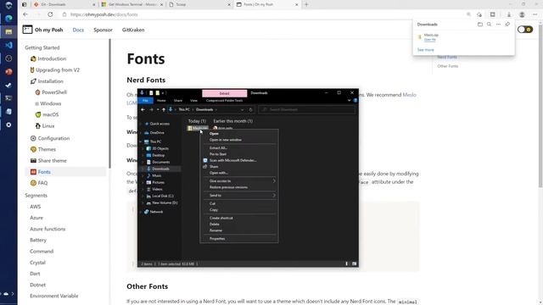The width and height of the screenshot is (543, 305).
Task: Click File Explorer help icon
Action: click(x=355, y=100)
